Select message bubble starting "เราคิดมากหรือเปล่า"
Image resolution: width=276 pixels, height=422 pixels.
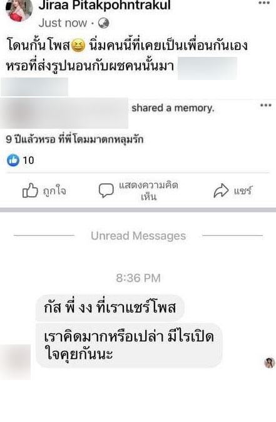[129, 345]
